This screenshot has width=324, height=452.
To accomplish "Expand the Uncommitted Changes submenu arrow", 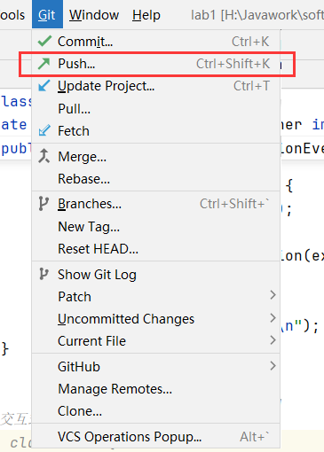I will pyautogui.click(x=273, y=318).
